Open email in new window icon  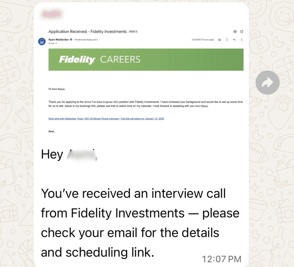click(242, 31)
